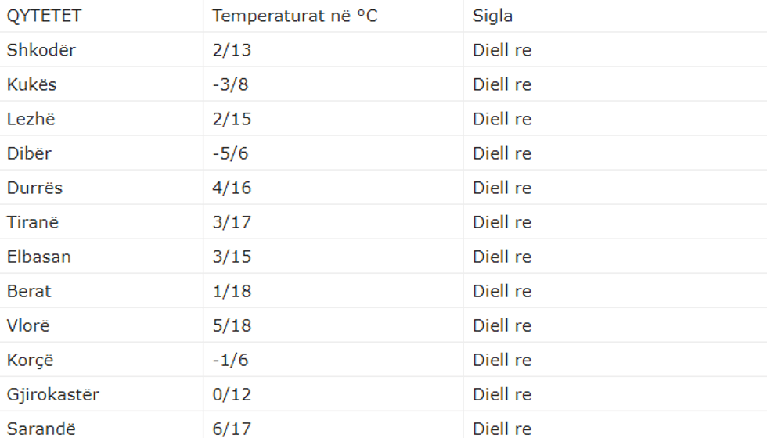Click the QYTETET column header
767x438 pixels.
44,16
